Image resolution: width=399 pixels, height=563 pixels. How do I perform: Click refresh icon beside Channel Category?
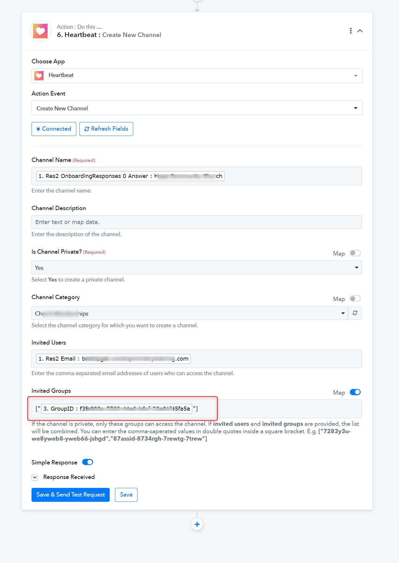355,313
